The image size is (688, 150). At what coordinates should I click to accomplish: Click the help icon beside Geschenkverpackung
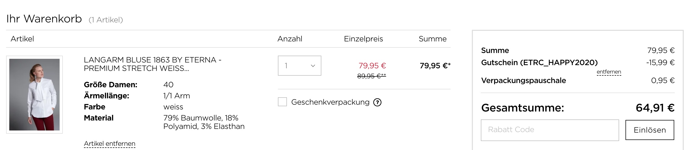377,102
